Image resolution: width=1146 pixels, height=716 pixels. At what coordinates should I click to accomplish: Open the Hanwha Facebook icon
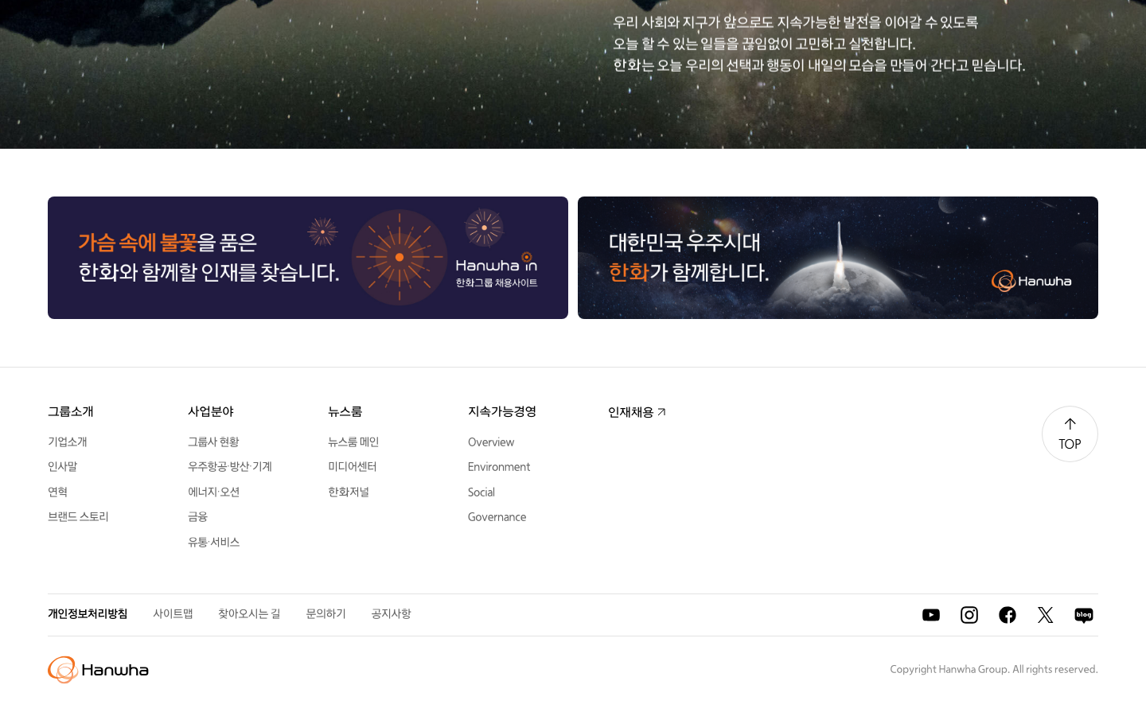coord(1008,615)
